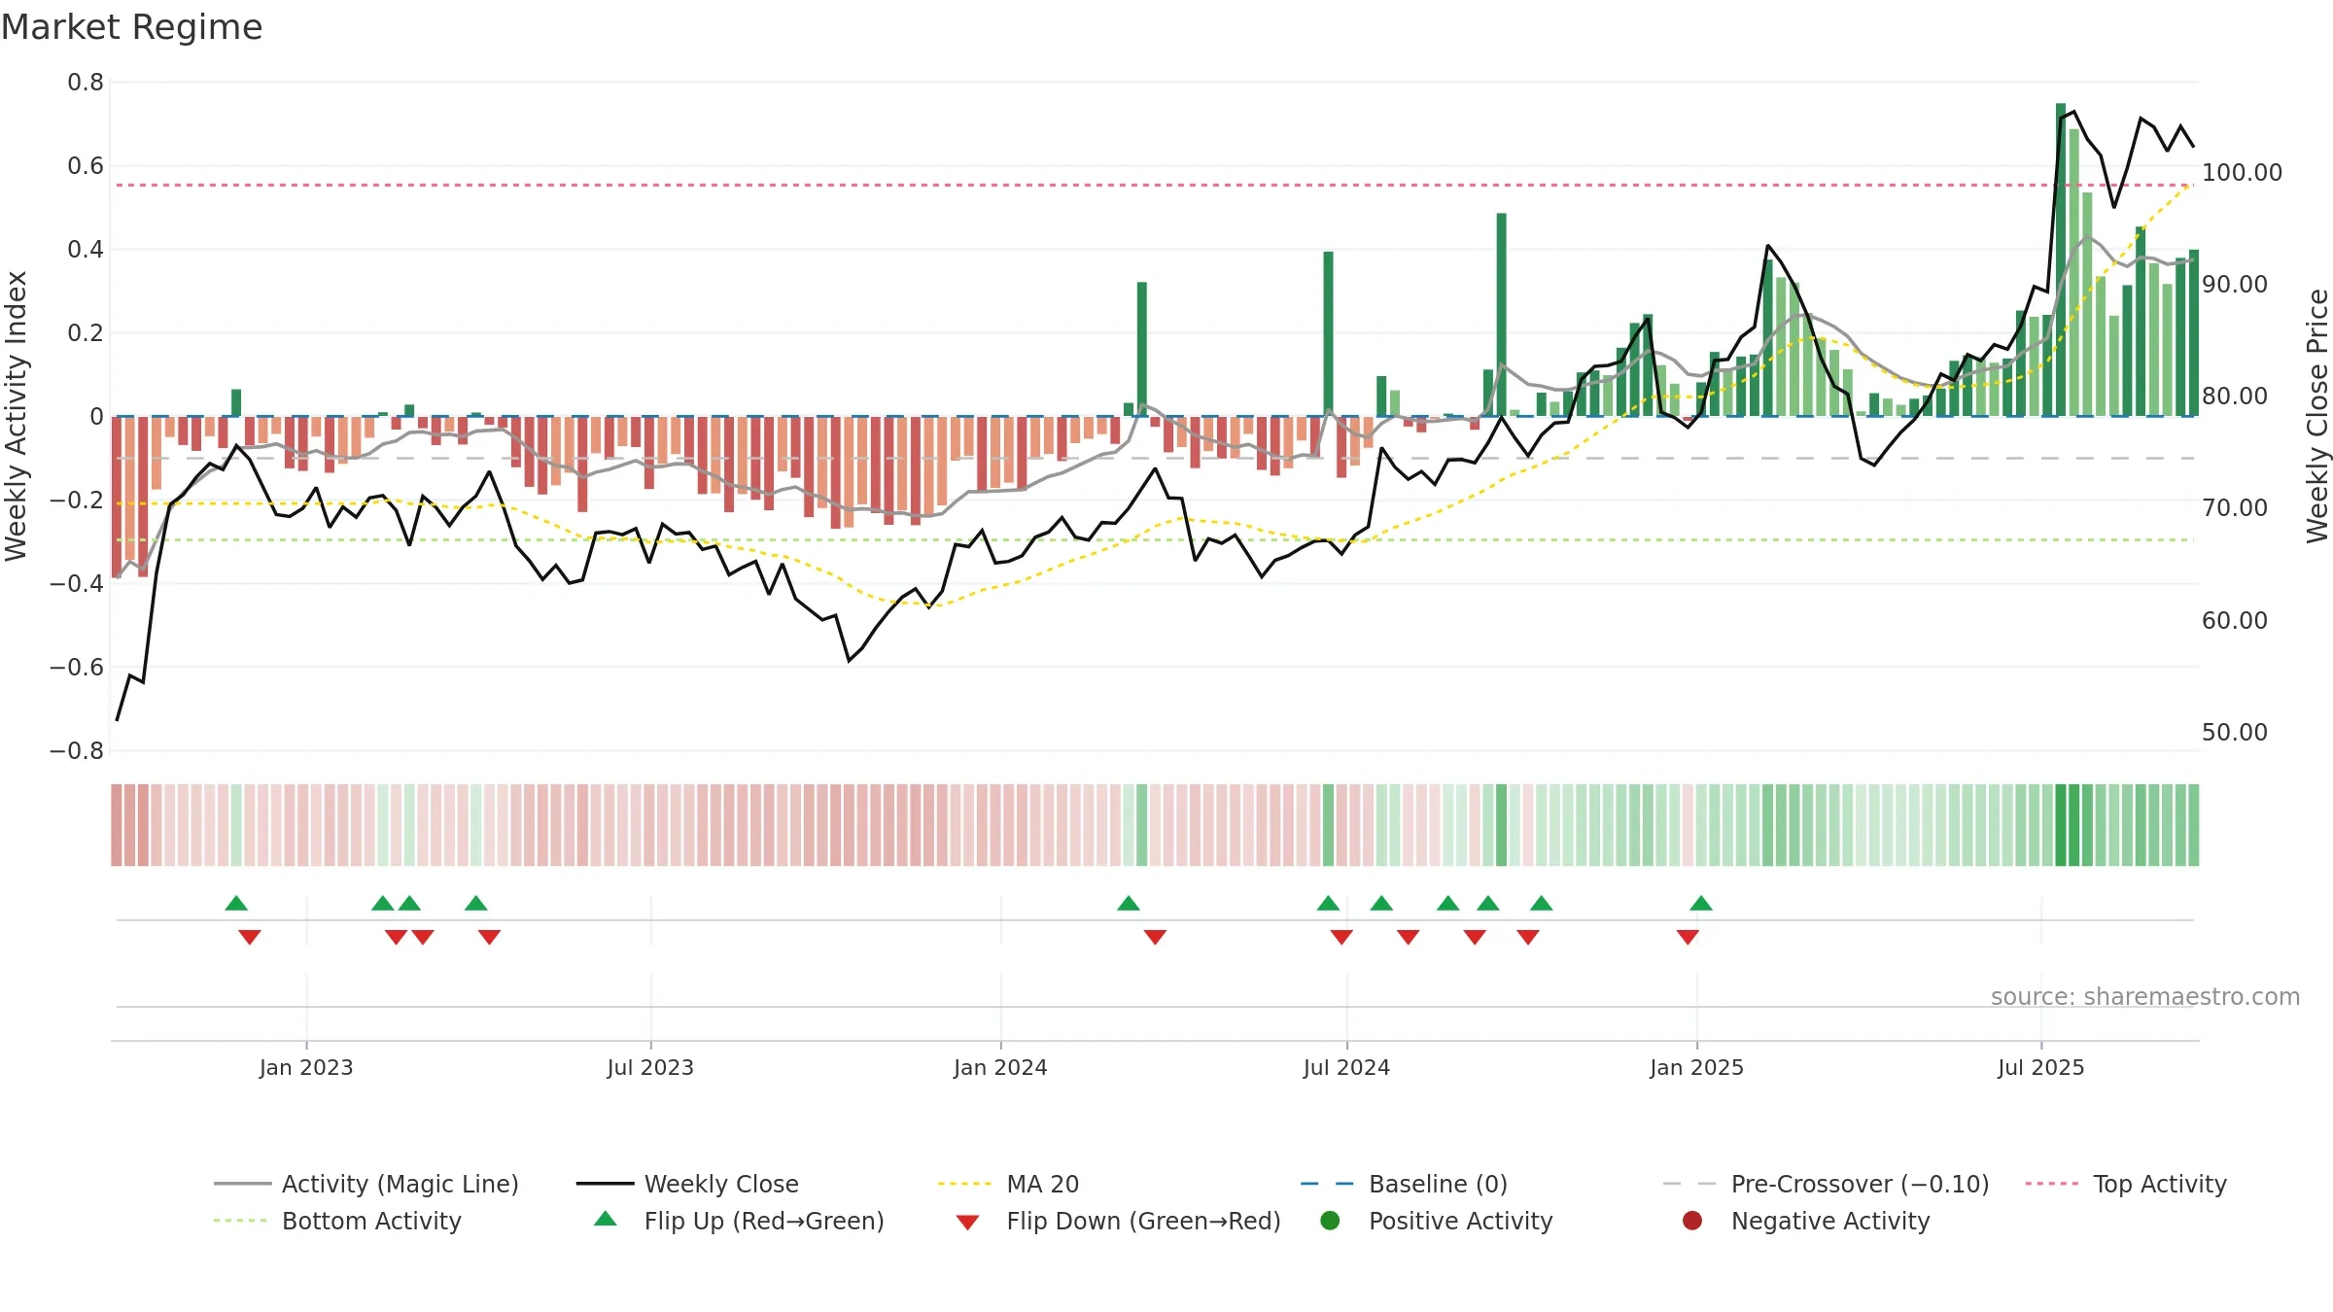Click the Flip Down red triangle legend icon
The height and width of the screenshot is (1312, 2333).
tap(967, 1223)
